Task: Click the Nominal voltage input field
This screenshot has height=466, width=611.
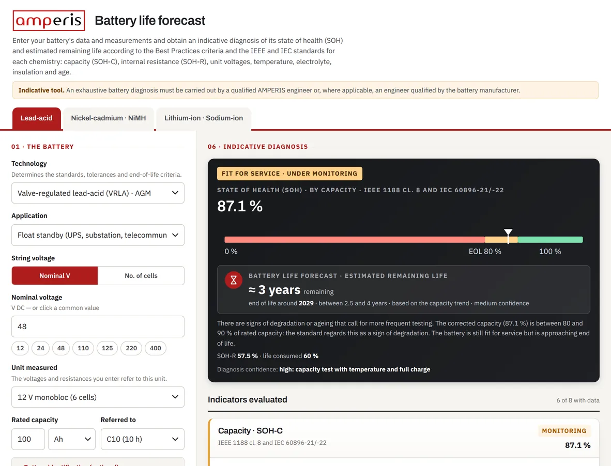Action: click(x=98, y=327)
